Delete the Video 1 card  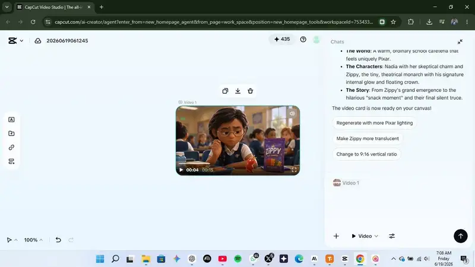coord(250,91)
